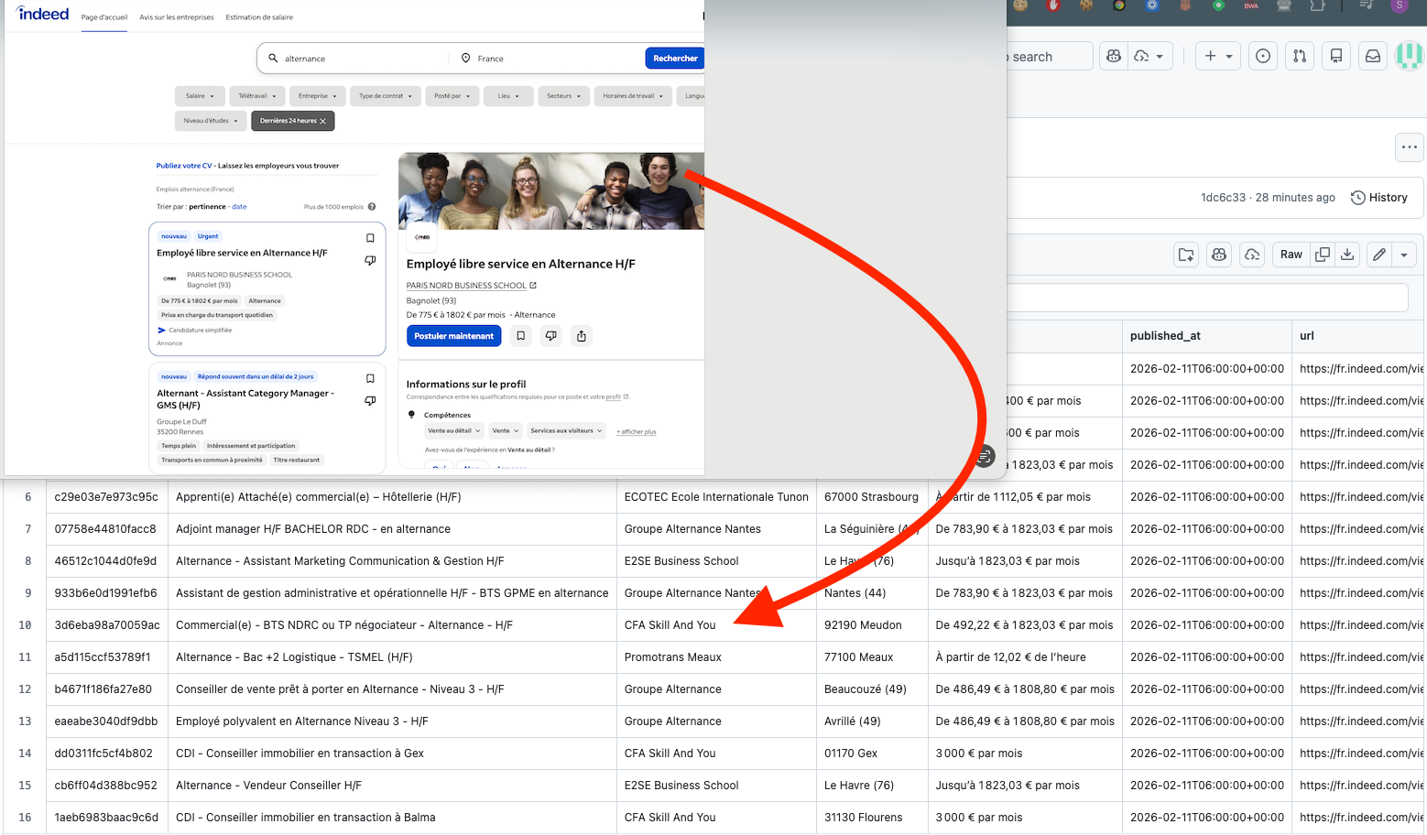Open the GitHub notifications inbox icon
This screenshot has height=835, width=1427.
tap(1372, 56)
